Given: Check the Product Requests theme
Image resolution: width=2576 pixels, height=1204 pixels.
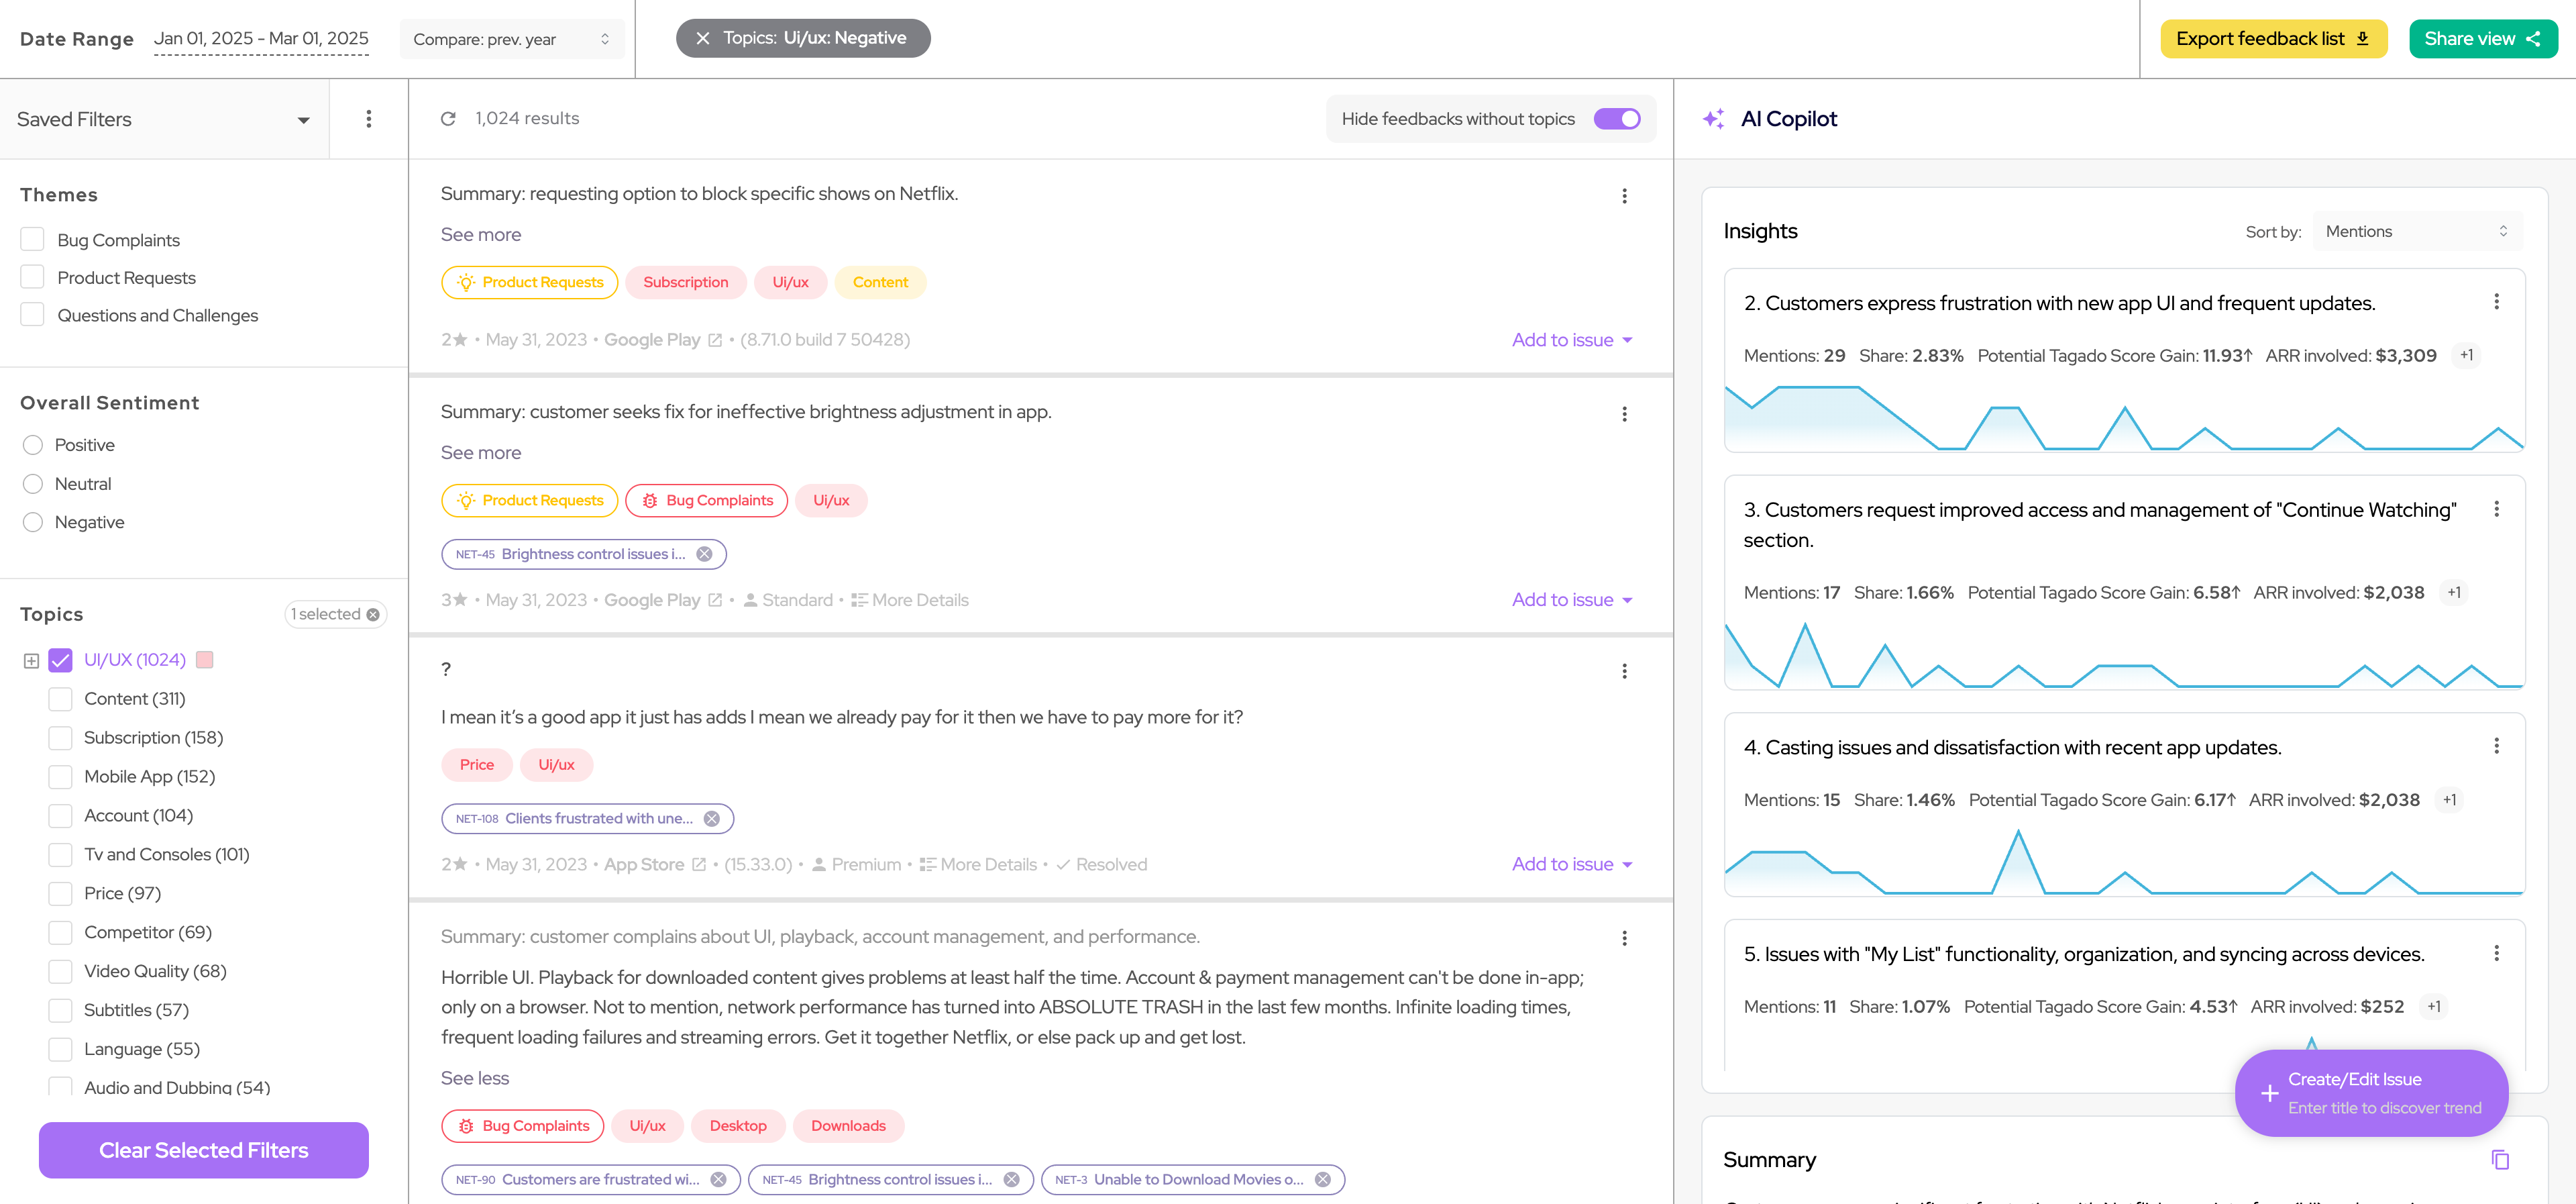Looking at the screenshot, I should [x=32, y=277].
